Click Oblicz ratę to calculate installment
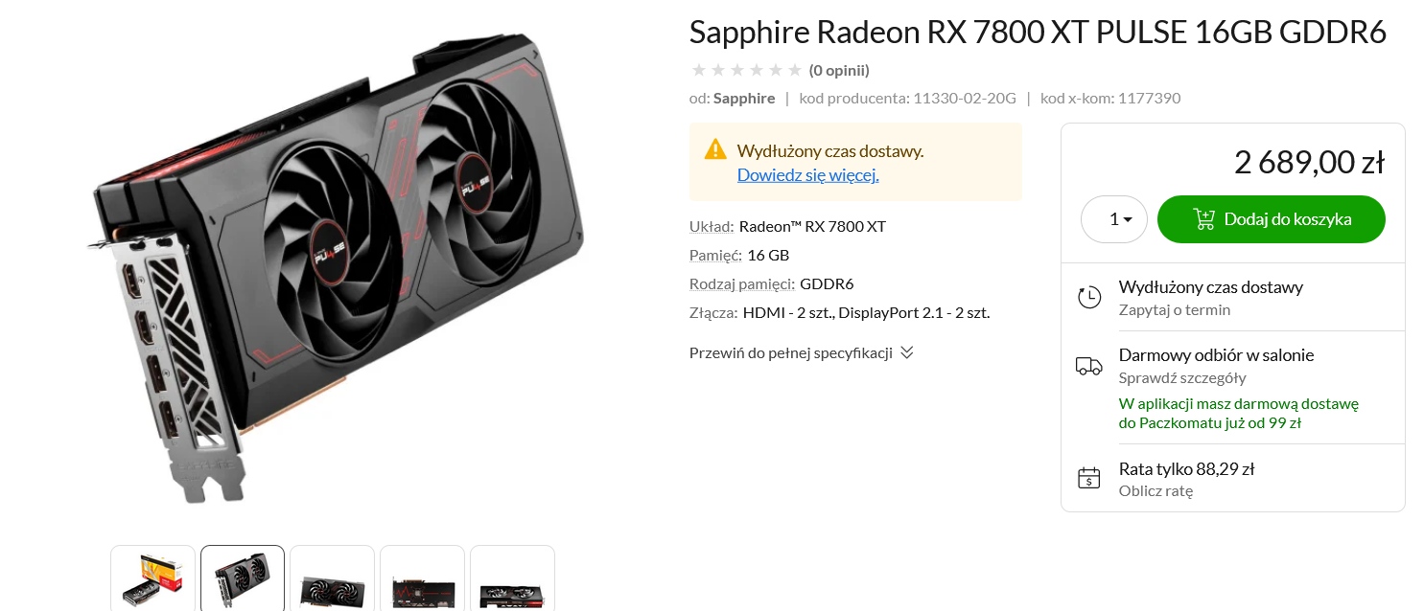The image size is (1424, 611). 1156,491
